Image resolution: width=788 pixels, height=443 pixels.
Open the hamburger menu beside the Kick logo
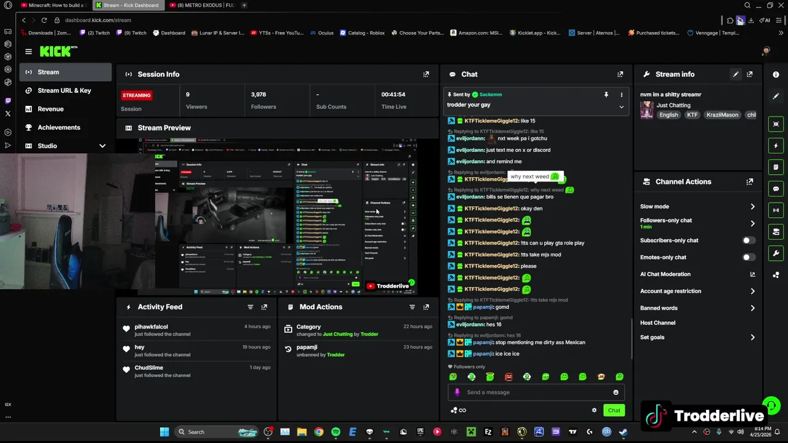[28, 52]
